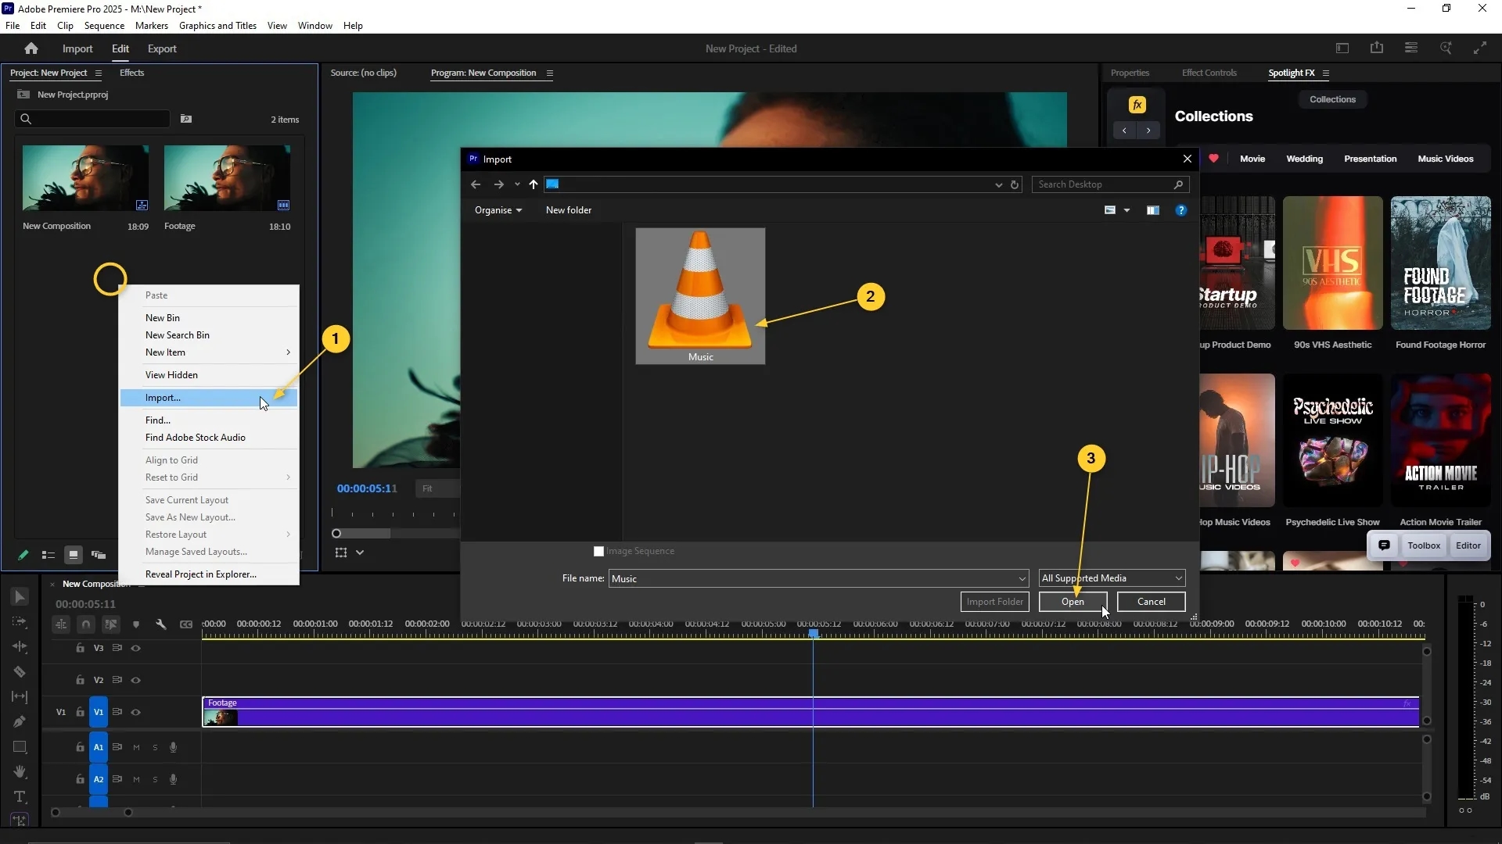This screenshot has width=1502, height=844.
Task: Click the Collections pill button
Action: tap(1332, 99)
